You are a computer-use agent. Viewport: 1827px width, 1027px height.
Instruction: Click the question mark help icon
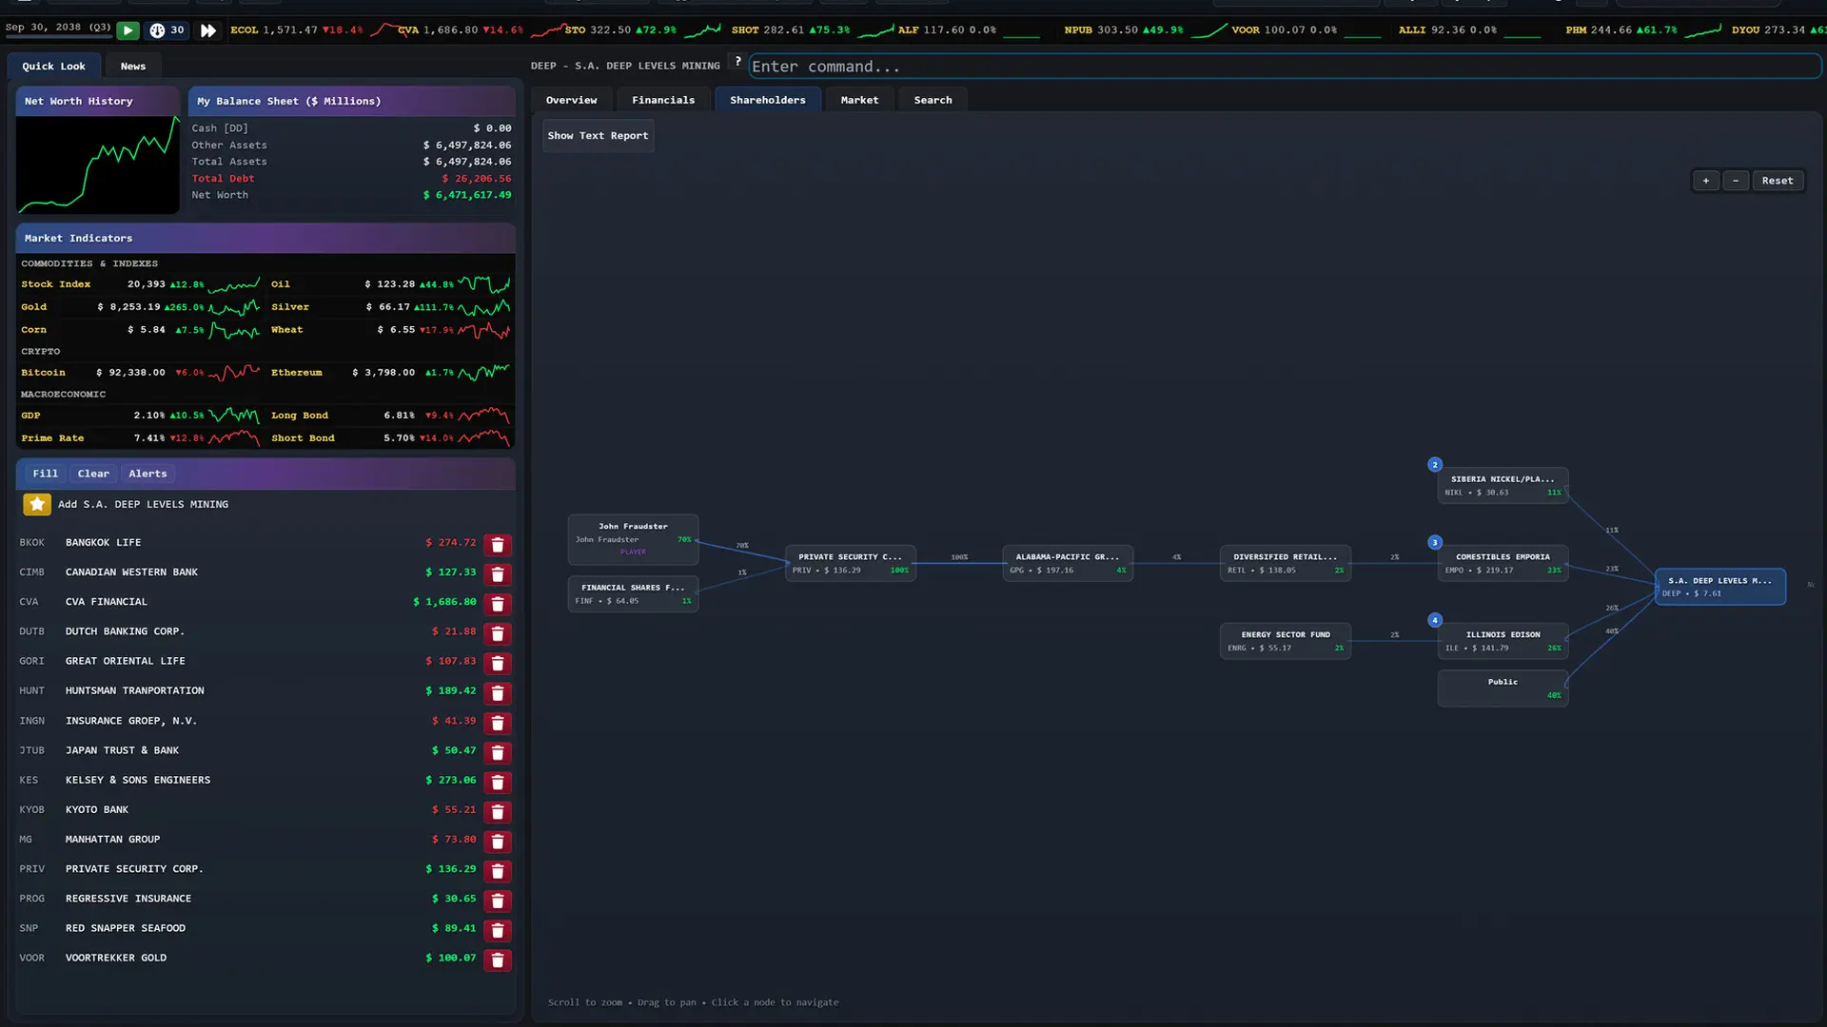click(737, 62)
